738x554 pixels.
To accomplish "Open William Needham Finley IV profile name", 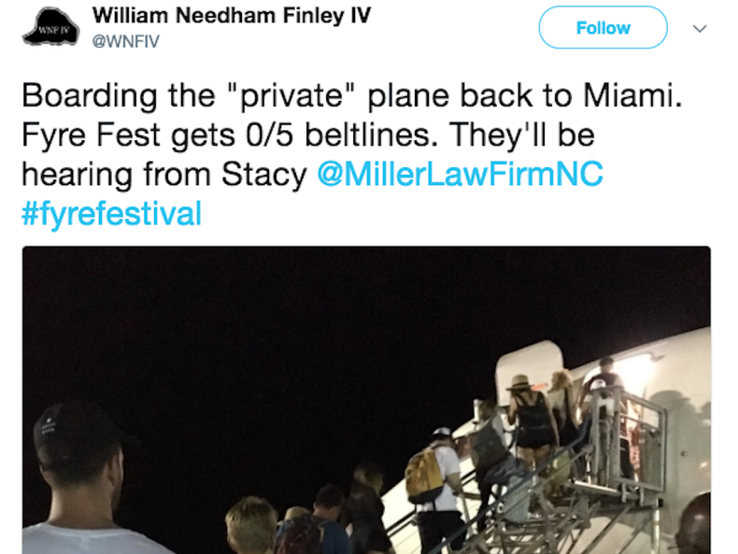I will tap(231, 17).
